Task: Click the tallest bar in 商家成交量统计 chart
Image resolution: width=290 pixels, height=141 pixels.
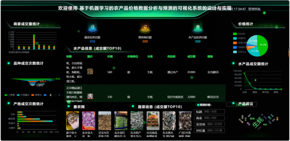Action: point(34,42)
